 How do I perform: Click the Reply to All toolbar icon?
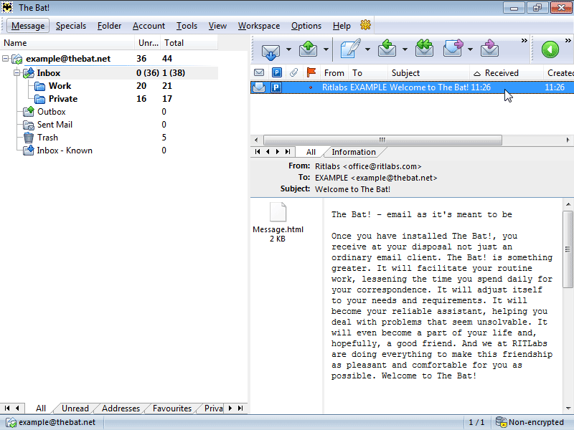424,50
